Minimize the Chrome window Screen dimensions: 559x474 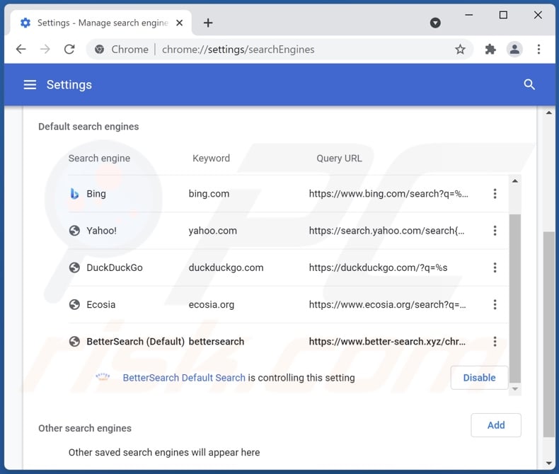click(469, 15)
